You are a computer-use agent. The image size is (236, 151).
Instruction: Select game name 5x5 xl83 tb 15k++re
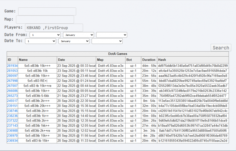37,86
